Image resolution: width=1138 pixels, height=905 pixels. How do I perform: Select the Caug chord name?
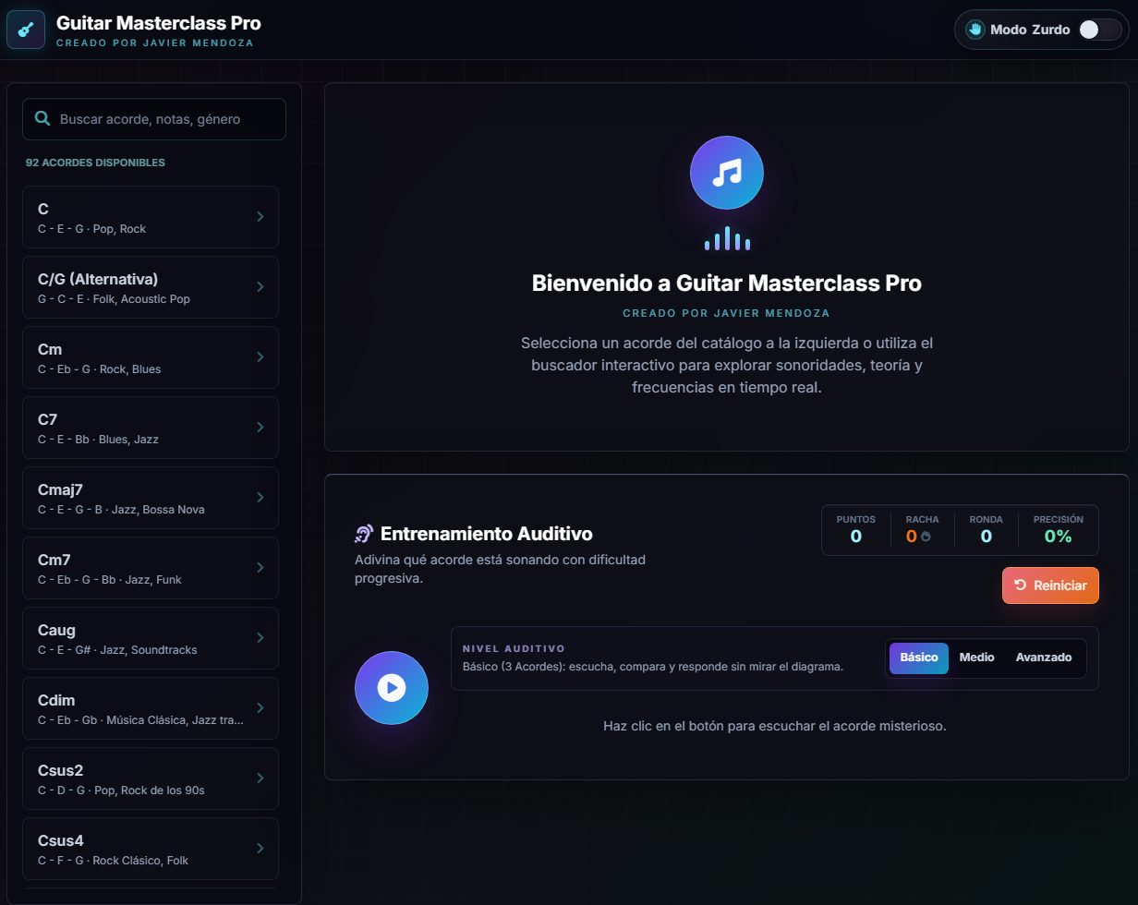[x=56, y=630]
